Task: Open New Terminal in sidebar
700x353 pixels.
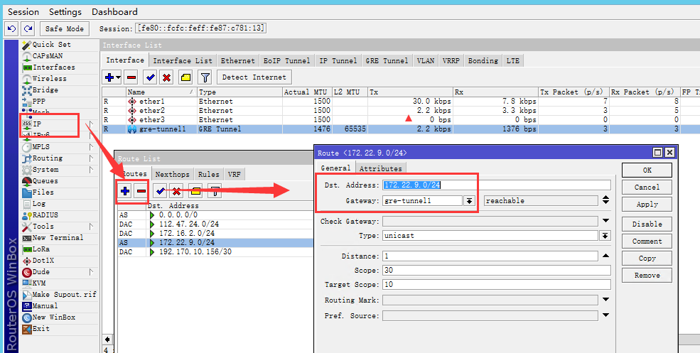Action: [x=53, y=238]
